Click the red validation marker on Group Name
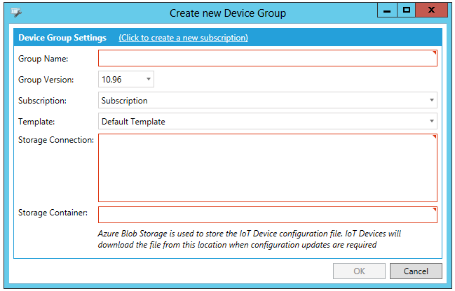This screenshot has width=455, height=291. click(x=435, y=53)
